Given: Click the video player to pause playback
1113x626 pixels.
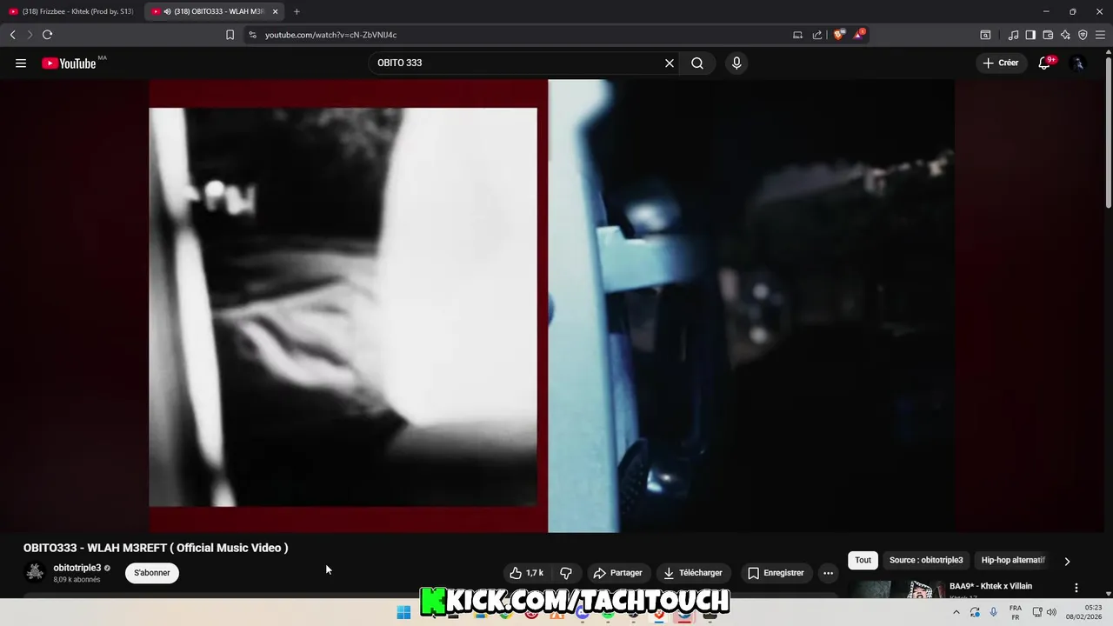Looking at the screenshot, I should (551, 306).
